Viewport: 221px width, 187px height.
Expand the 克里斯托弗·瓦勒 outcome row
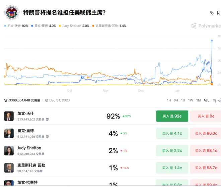(x=67, y=168)
